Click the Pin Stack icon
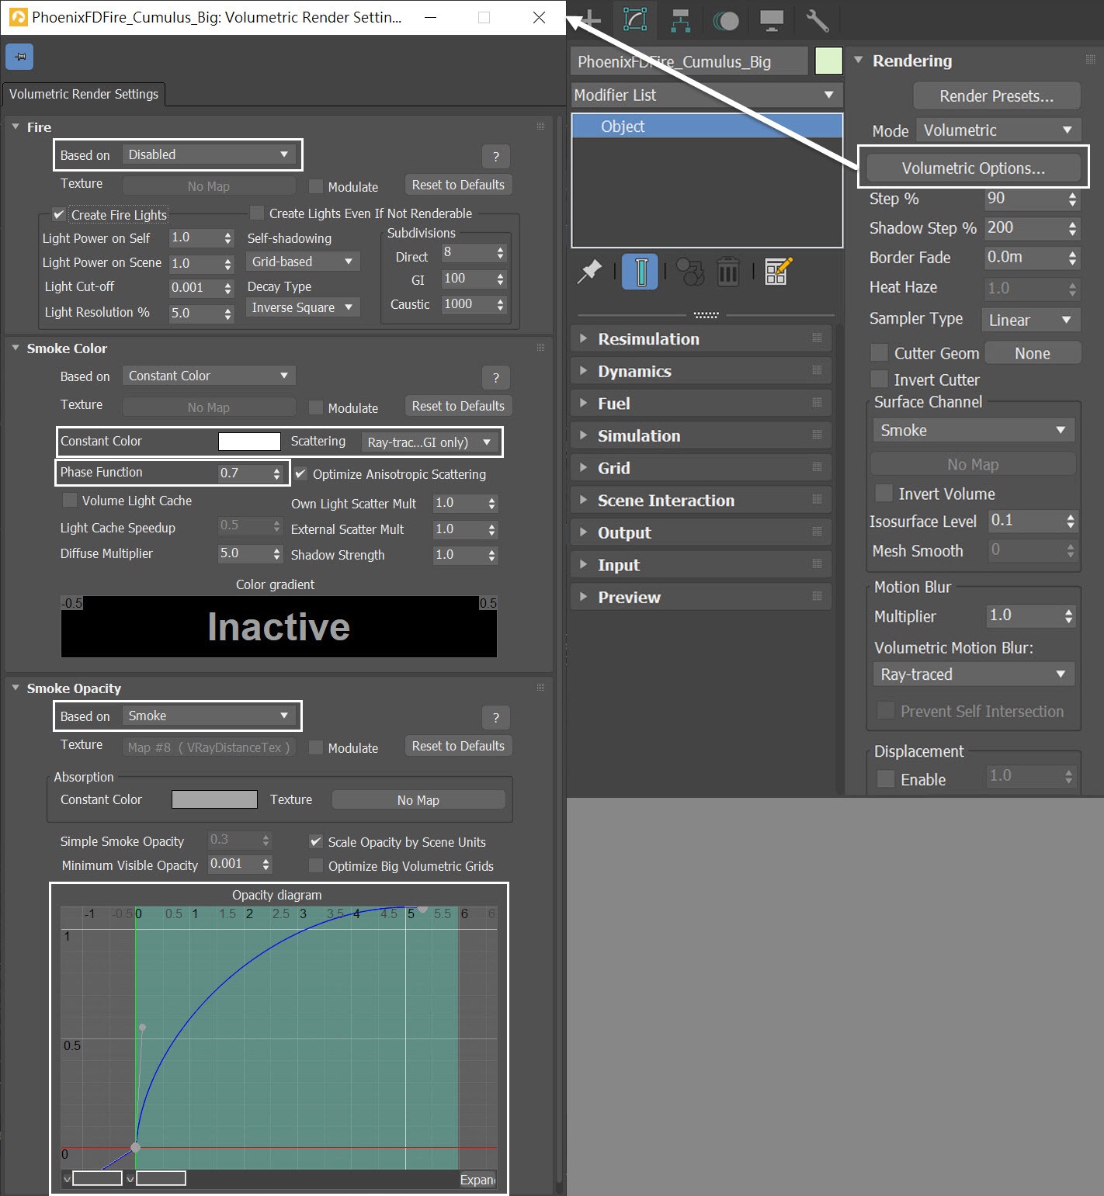Screen dimensions: 1104x1196 click(590, 272)
